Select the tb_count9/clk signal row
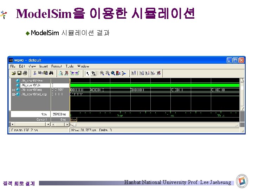The height and width of the screenshot is (190, 253). click(35, 85)
